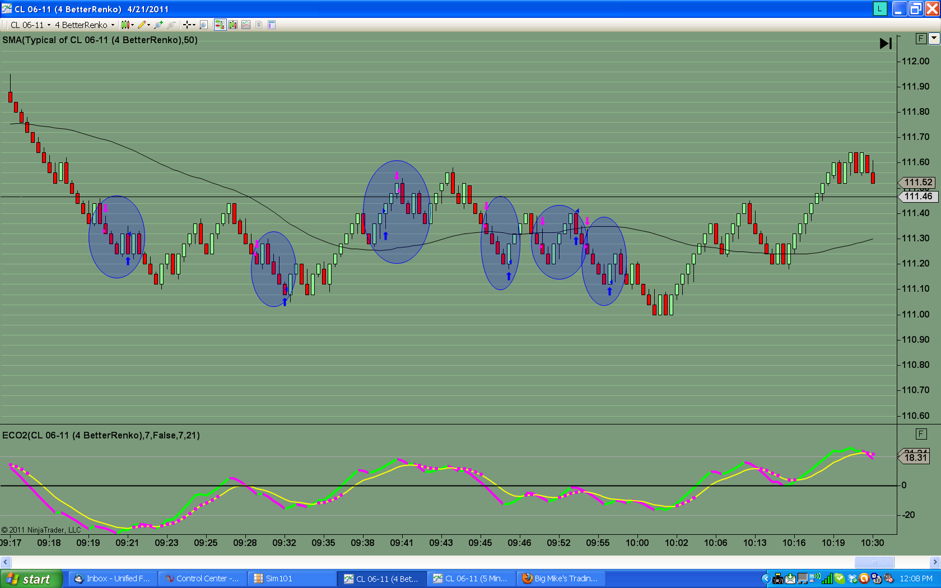Open the 4 BetterRenko bar type dropdown
This screenshot has width=941, height=588.
point(85,25)
